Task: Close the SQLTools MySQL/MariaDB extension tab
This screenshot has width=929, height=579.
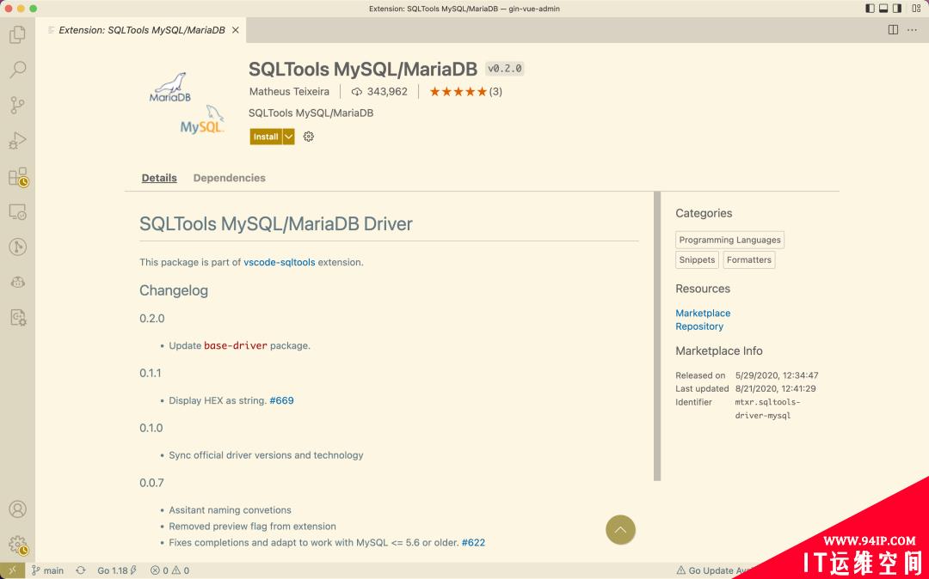Action: click(x=235, y=30)
